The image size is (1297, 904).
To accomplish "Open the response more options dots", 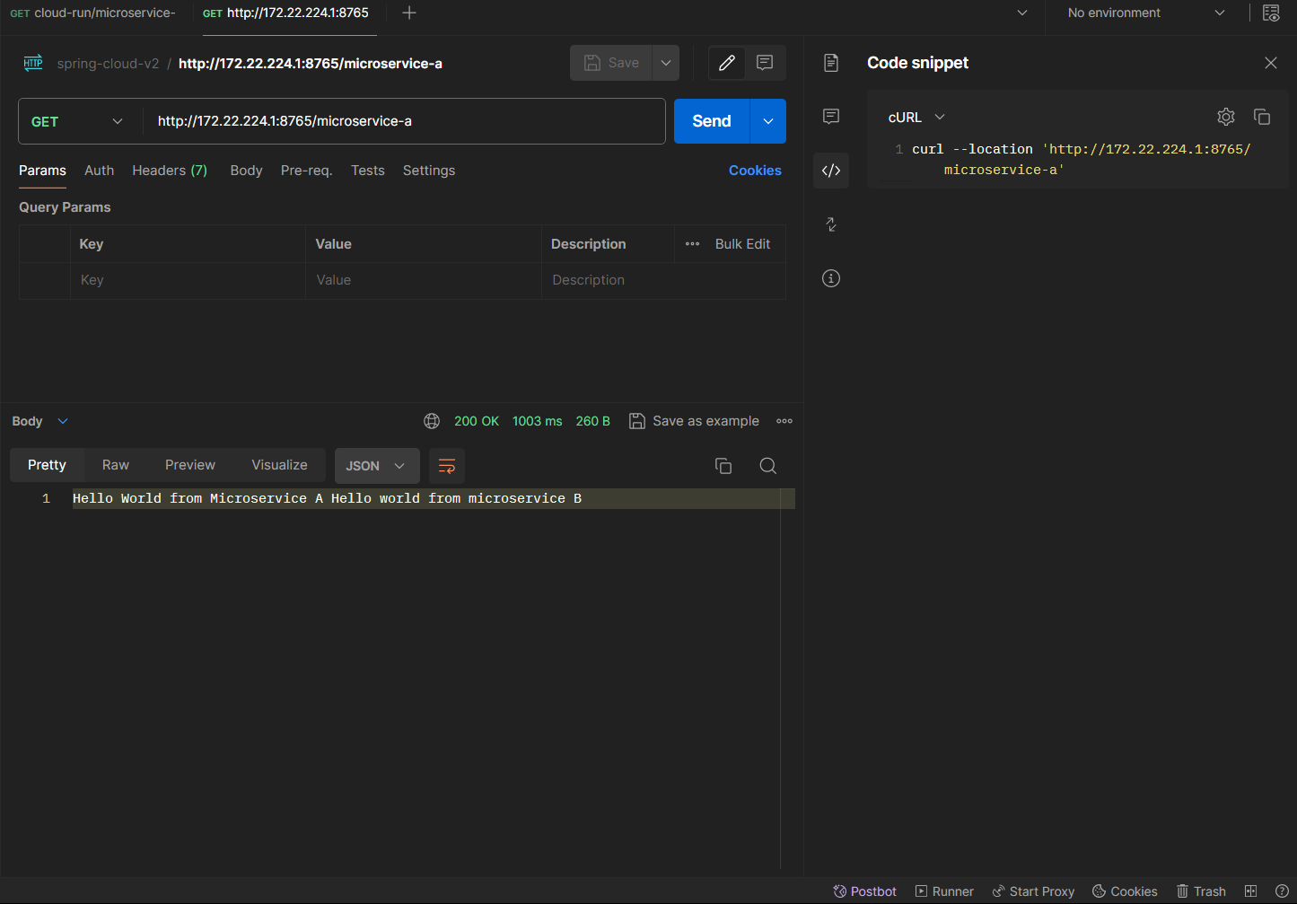I will coord(784,421).
